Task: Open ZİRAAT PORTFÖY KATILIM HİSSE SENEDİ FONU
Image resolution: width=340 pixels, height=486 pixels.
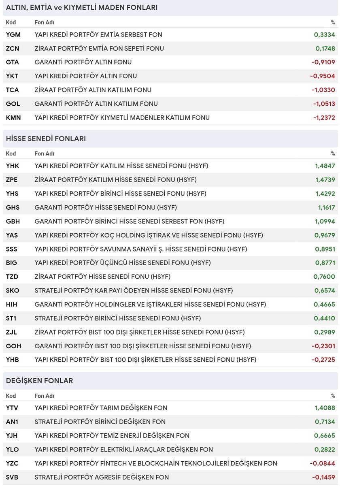Action: click(x=116, y=179)
